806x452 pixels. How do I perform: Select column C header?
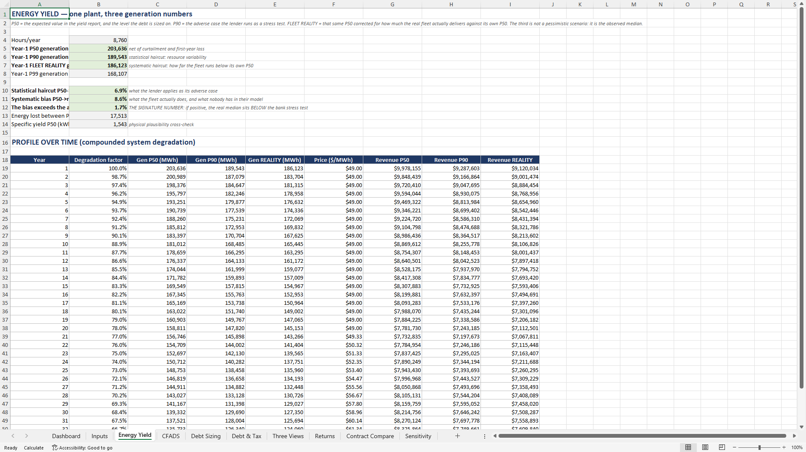tap(157, 4)
